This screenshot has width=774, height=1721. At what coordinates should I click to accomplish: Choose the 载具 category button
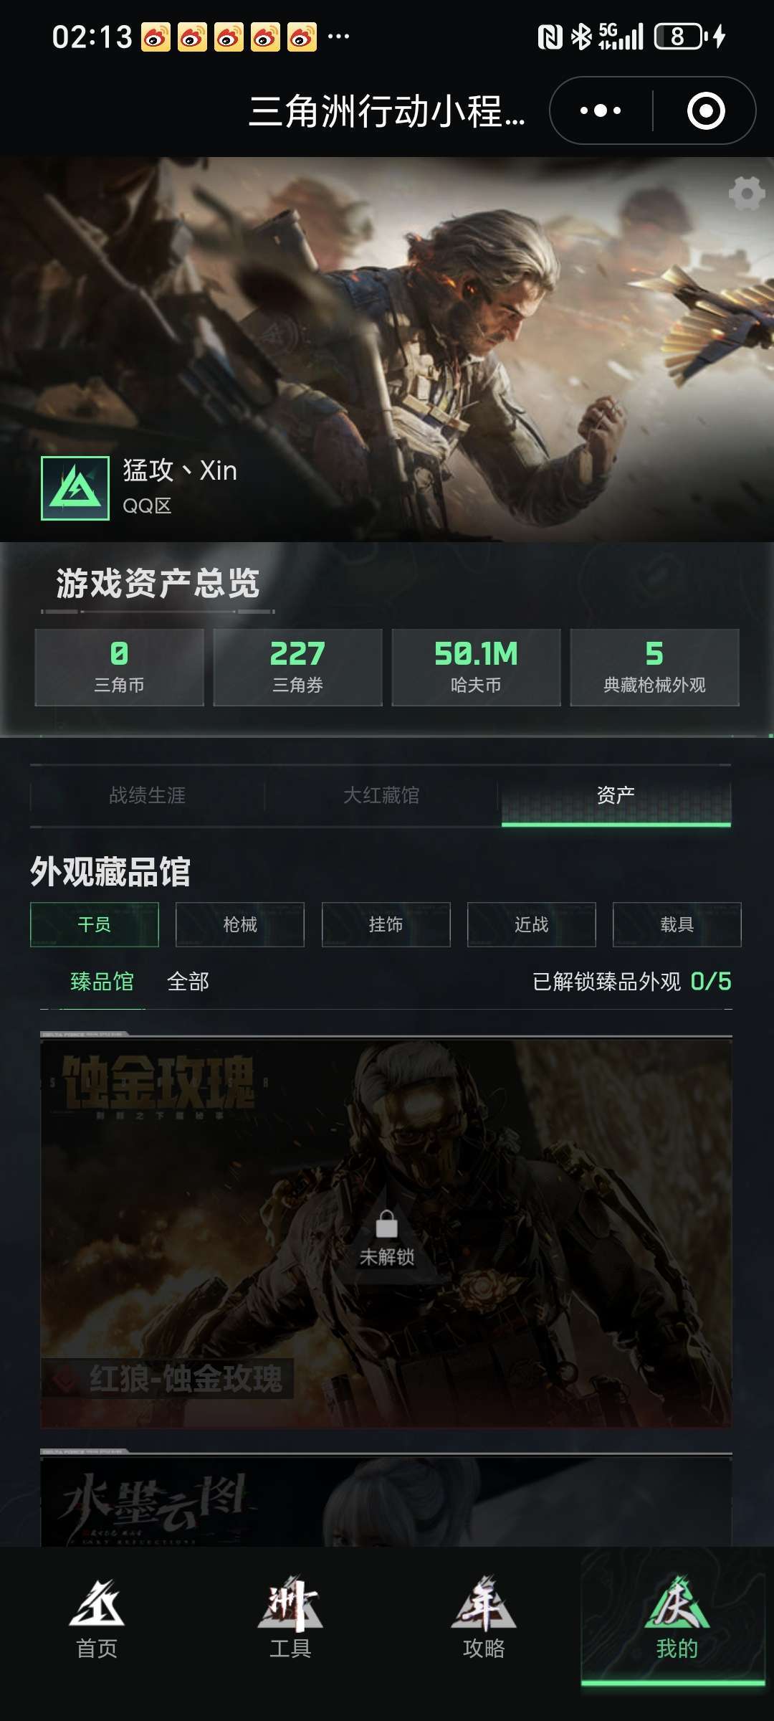[x=677, y=924]
